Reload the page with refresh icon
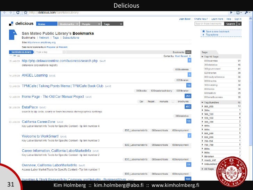Viewport: 253px width, 190px height. point(18,13)
